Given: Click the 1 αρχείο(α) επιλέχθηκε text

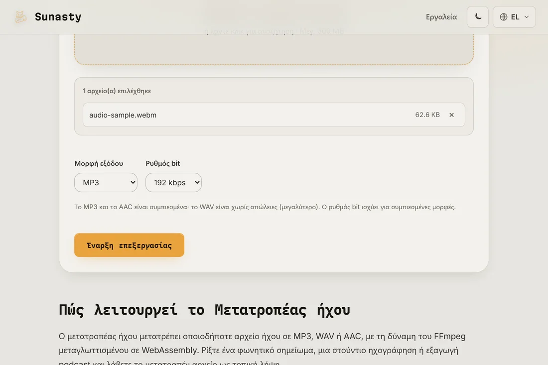Looking at the screenshot, I should click(117, 91).
